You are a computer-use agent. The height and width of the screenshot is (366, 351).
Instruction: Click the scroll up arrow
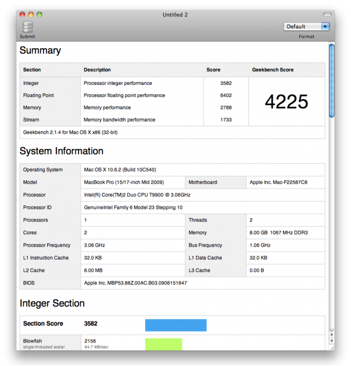(x=331, y=334)
